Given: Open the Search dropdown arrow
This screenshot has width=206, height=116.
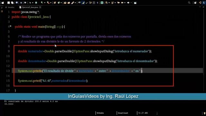Looking at the screenshot, I should 75,3.
